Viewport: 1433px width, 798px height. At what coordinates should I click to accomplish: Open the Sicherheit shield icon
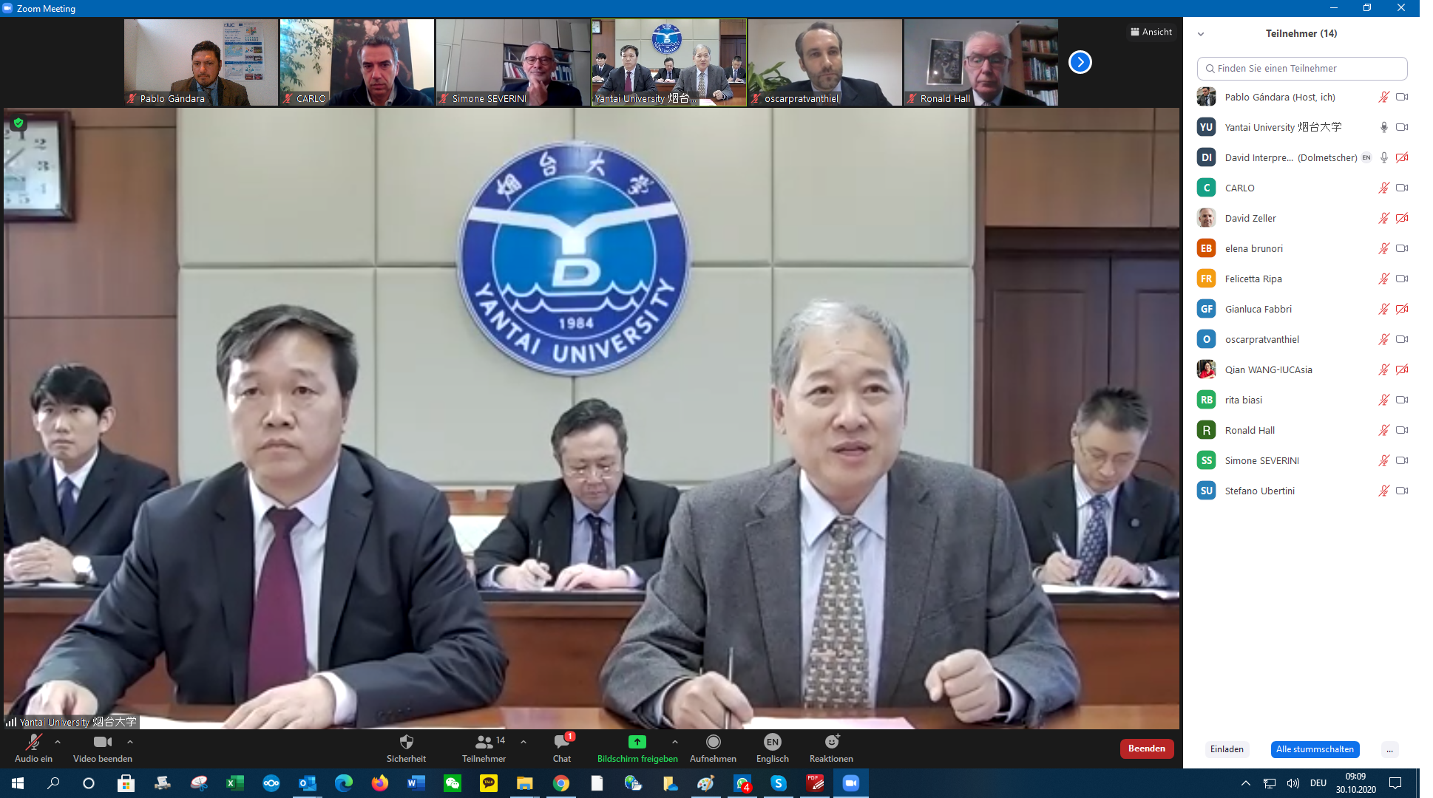coord(406,742)
